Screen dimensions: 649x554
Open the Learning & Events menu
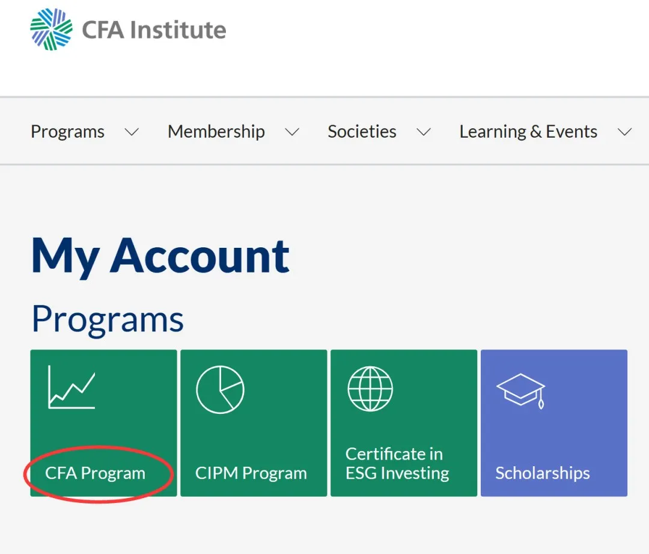528,132
